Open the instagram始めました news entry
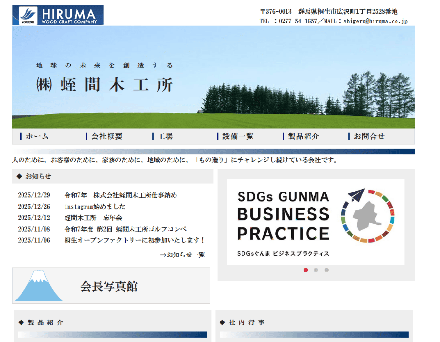The height and width of the screenshot is (342, 440). [x=95, y=207]
